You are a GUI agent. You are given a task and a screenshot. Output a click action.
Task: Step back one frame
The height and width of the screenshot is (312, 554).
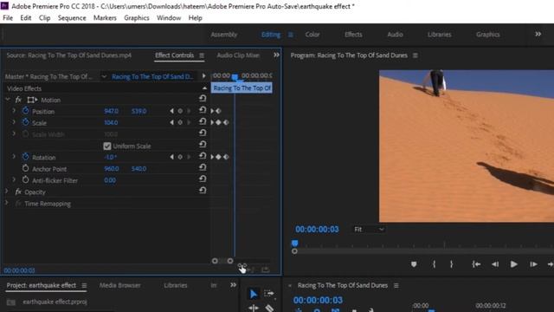click(495, 264)
